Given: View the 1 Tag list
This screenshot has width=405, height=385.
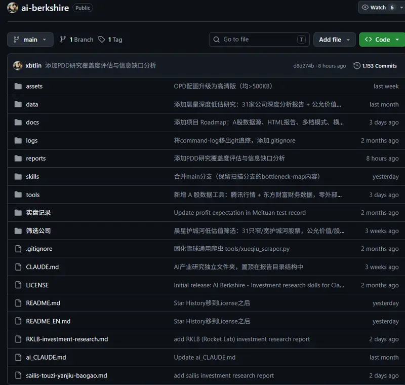Looking at the screenshot, I should click(110, 40).
